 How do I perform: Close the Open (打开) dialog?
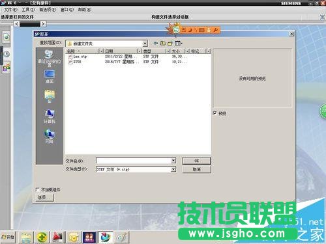pyautogui.click(x=291, y=34)
